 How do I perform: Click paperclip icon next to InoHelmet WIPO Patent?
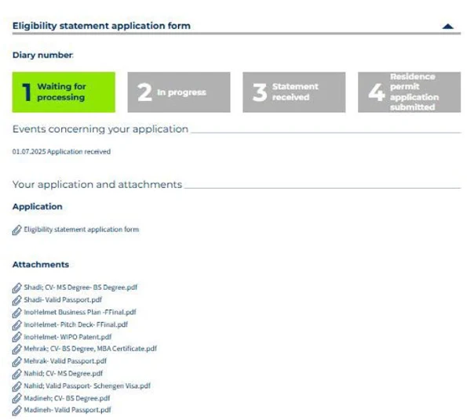[x=17, y=338]
